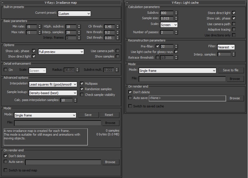This screenshot has width=248, height=178.
Task: Enable Adaptive tracing checkbox
Action: (x=234, y=29)
